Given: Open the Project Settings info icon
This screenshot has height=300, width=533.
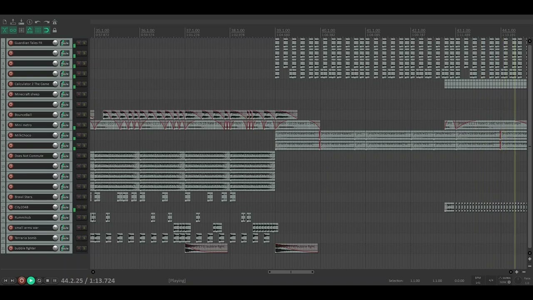Looking at the screenshot, I should click(30, 22).
